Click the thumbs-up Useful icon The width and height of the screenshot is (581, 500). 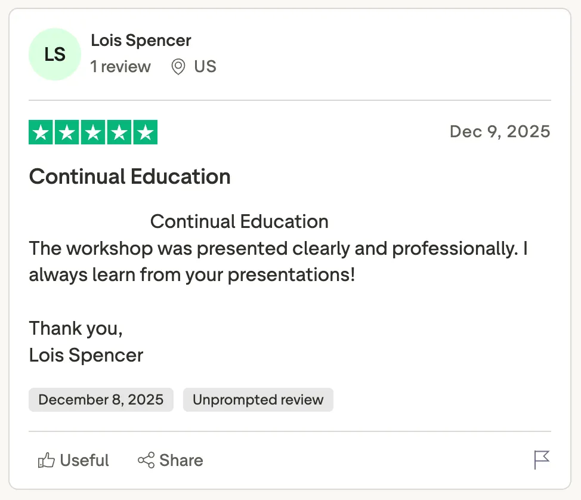click(x=47, y=460)
